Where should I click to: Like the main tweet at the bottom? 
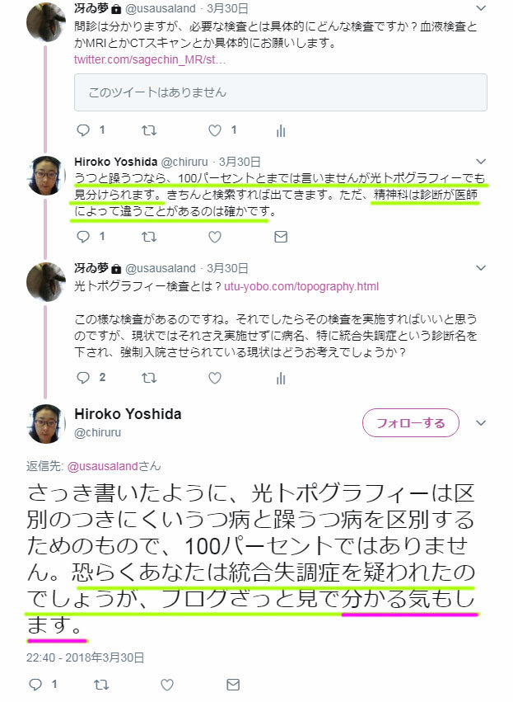pyautogui.click(x=167, y=685)
